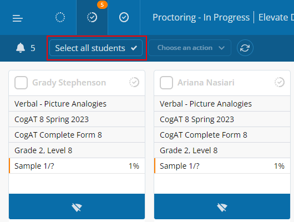Open the in-progress tab with badge 5

pos(92,17)
